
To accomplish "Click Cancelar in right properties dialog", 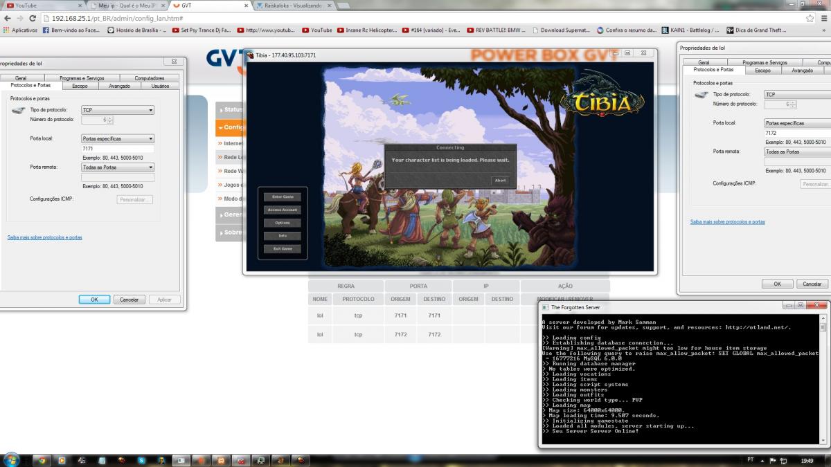I will pos(813,284).
